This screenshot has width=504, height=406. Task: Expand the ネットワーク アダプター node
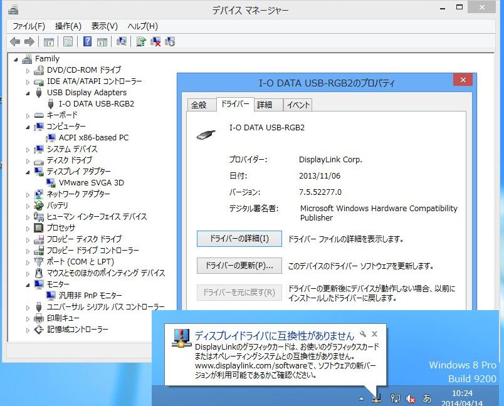coord(28,194)
